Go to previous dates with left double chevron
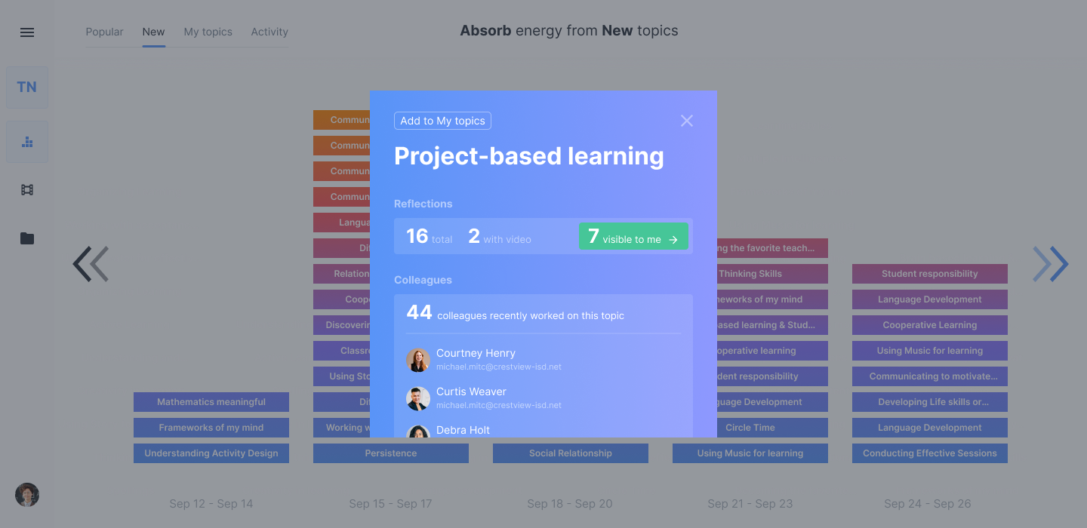This screenshot has height=528, width=1087. [x=91, y=264]
